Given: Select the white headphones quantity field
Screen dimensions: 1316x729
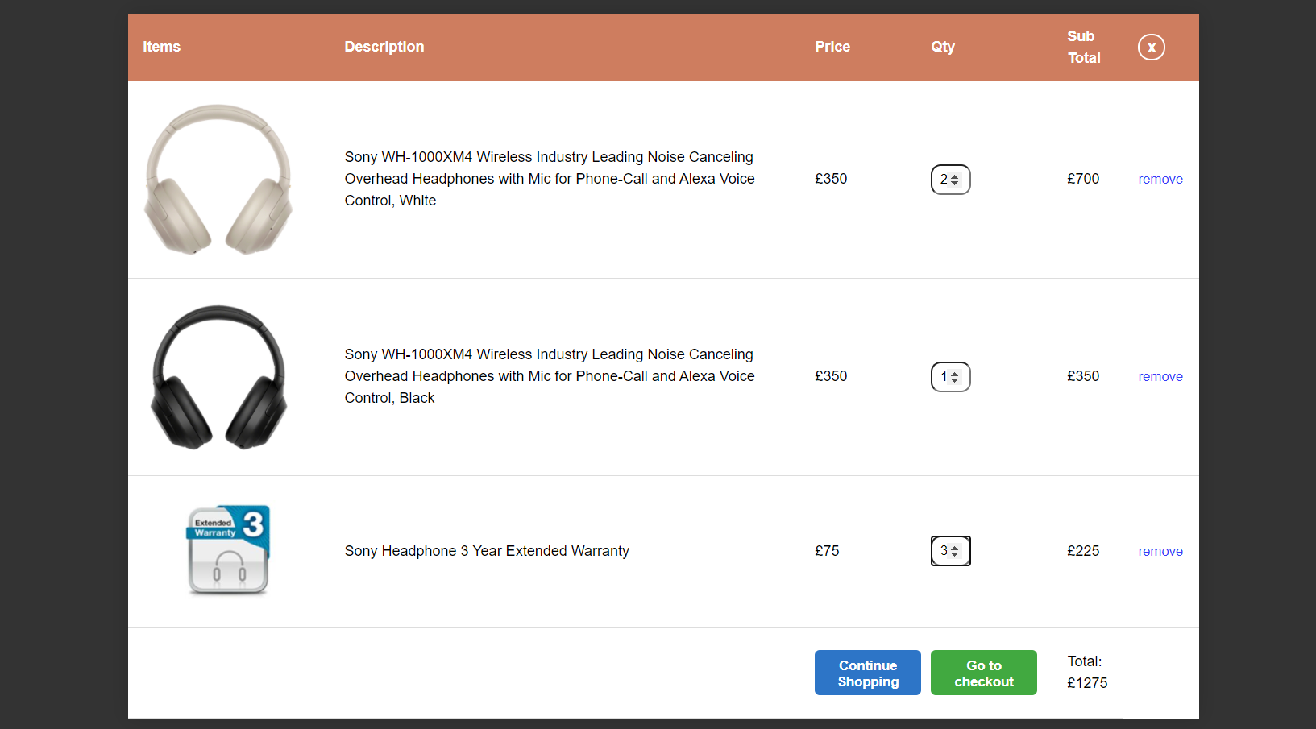Looking at the screenshot, I should [x=944, y=179].
